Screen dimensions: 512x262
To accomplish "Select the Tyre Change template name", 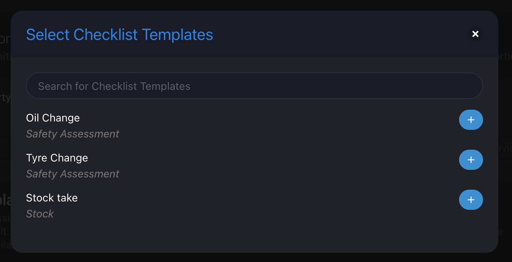I will coord(57,158).
